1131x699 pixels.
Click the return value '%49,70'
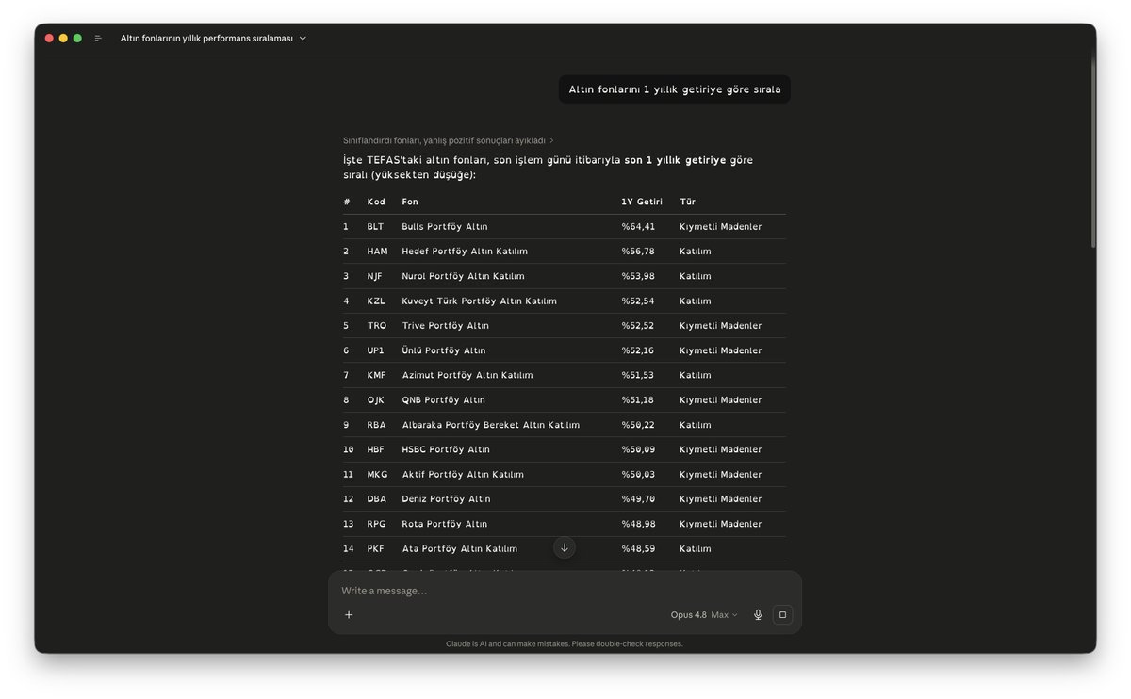[x=638, y=499]
